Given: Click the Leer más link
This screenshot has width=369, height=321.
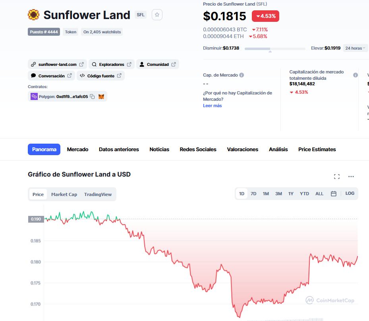Looking at the screenshot, I should click(x=213, y=106).
